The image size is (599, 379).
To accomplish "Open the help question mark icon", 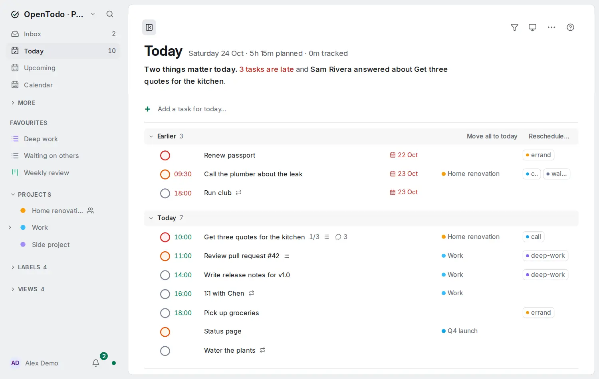I will (570, 28).
